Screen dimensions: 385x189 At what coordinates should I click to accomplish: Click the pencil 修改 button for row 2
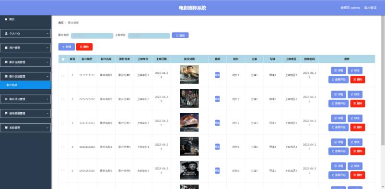pyautogui.click(x=355, y=94)
